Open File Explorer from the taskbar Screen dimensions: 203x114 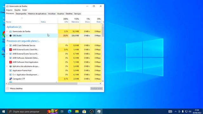pos(77,111)
